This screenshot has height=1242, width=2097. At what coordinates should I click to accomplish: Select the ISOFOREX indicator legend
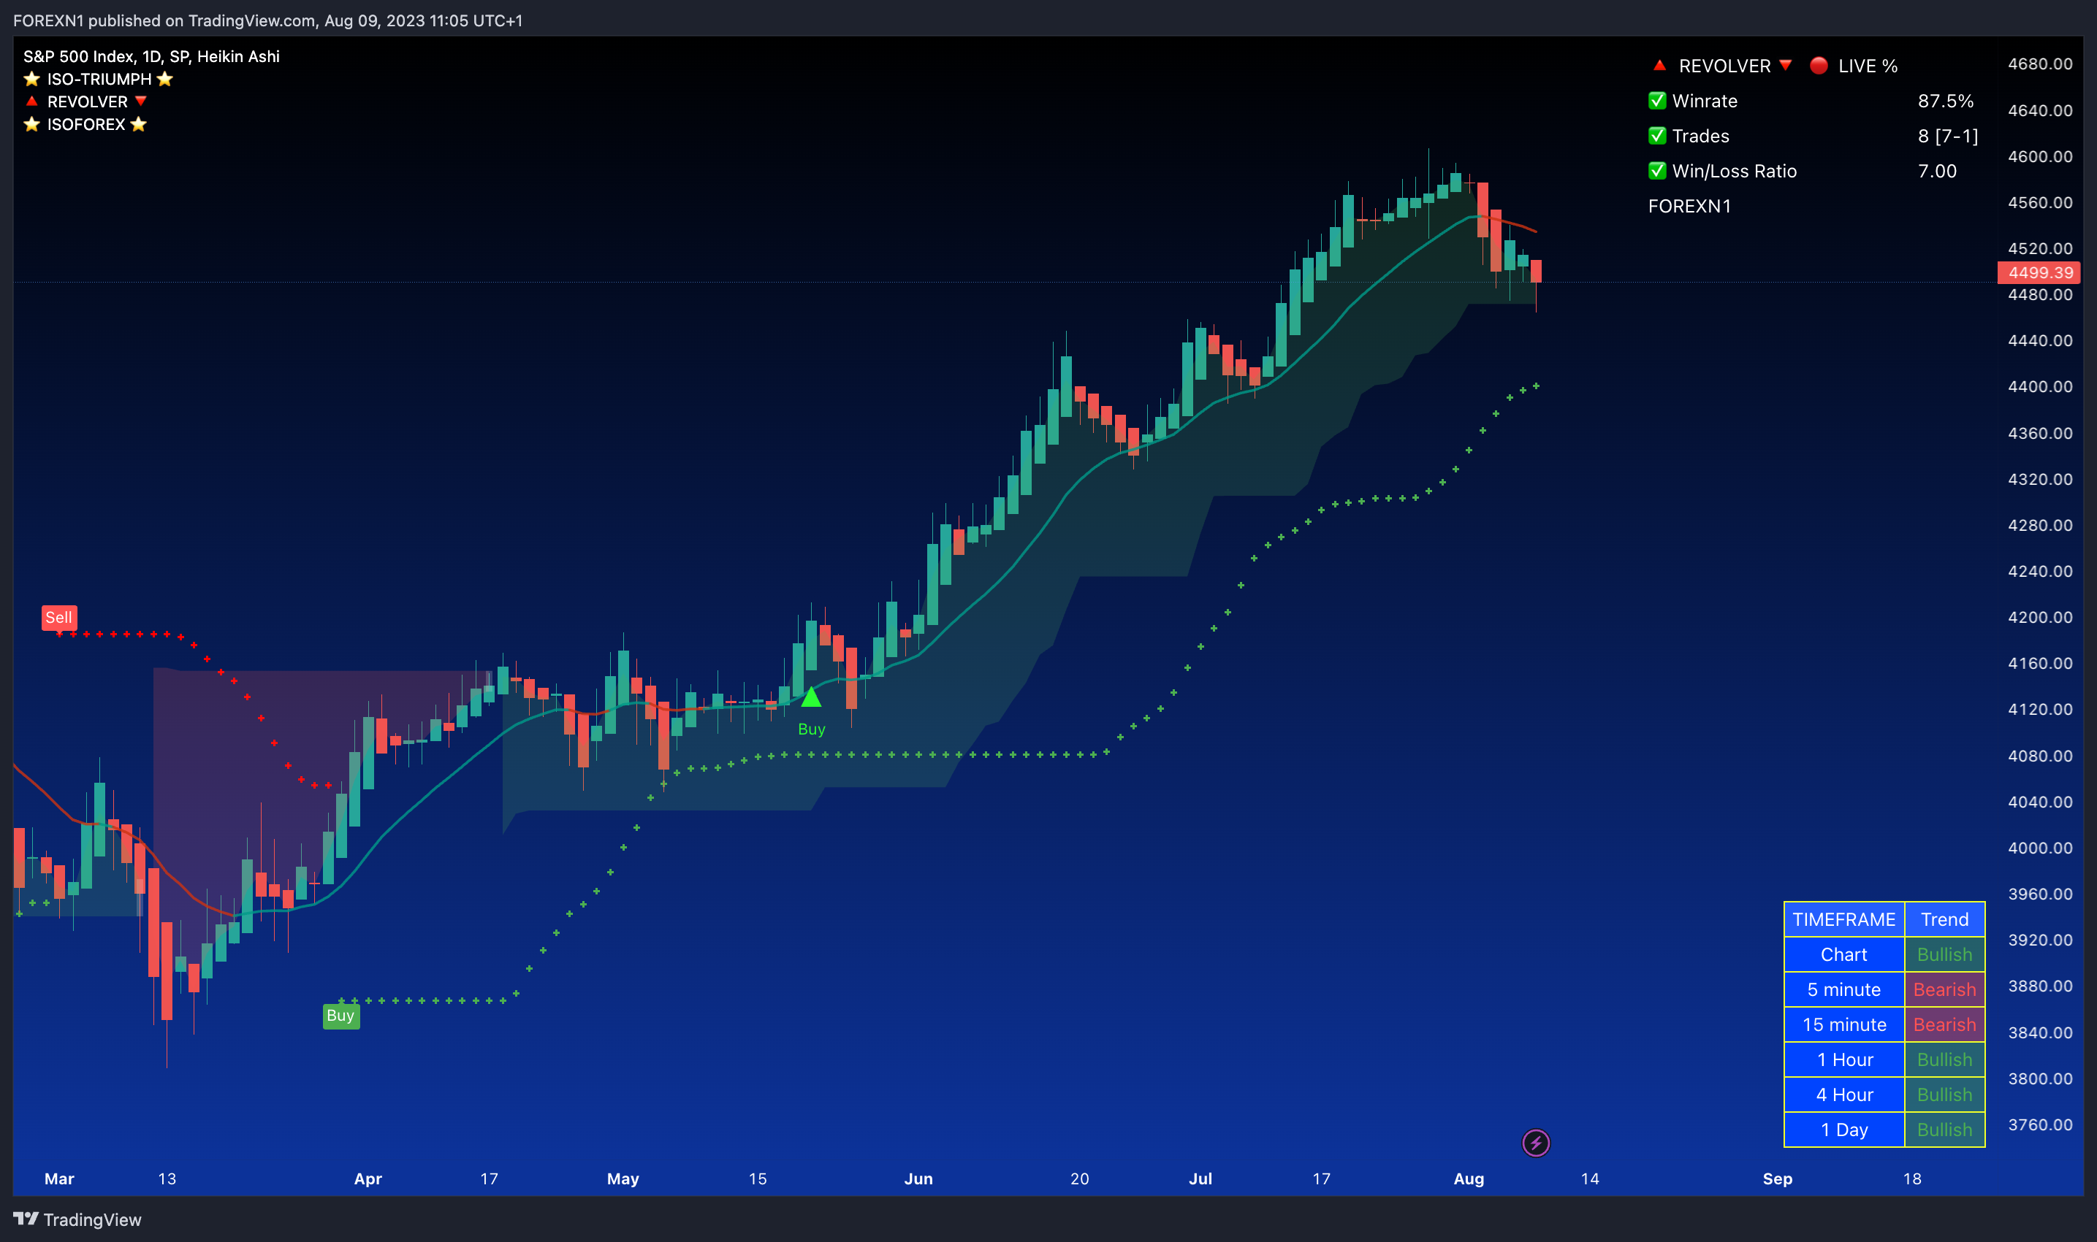[85, 124]
